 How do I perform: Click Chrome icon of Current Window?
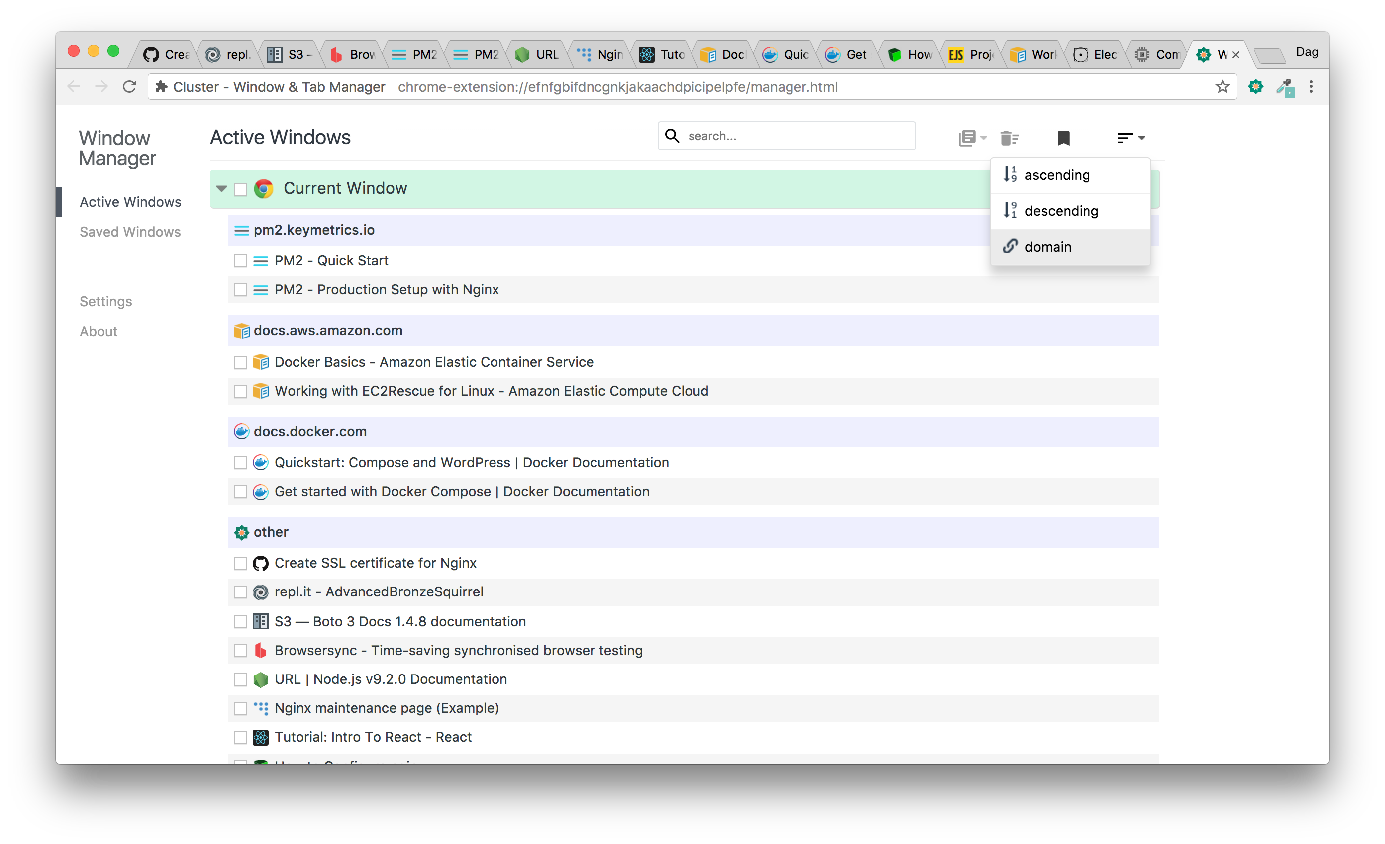[x=264, y=189]
